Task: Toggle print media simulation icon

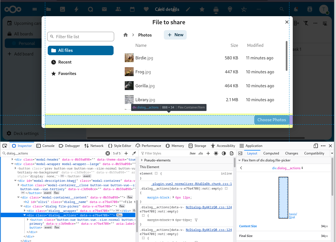Action: (231, 153)
